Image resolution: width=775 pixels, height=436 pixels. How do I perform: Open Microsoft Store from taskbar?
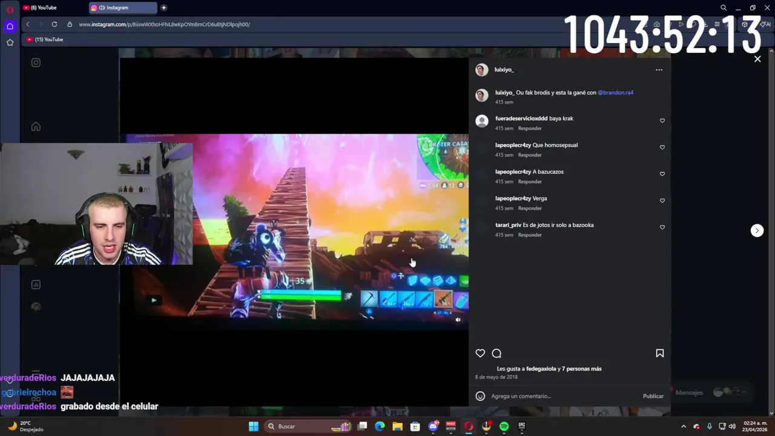click(x=415, y=426)
